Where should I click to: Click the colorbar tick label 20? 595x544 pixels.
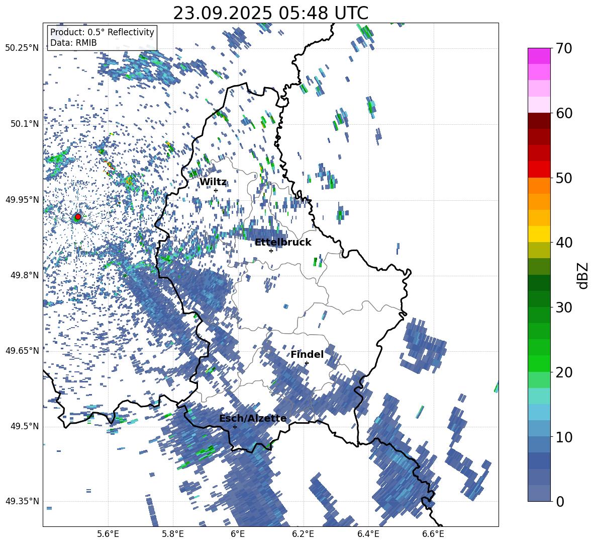click(x=564, y=372)
